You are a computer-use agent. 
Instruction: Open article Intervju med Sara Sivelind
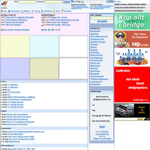[x=17, y=124]
